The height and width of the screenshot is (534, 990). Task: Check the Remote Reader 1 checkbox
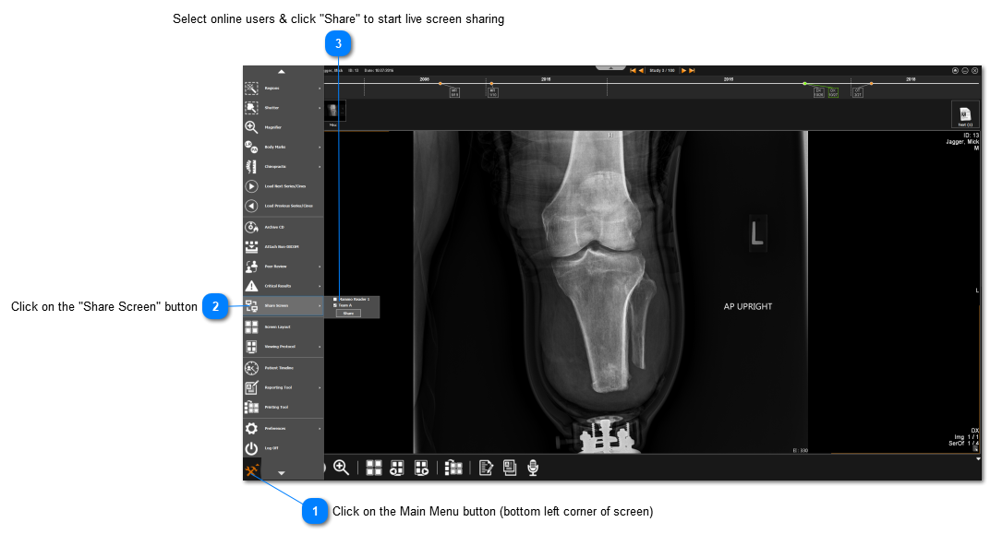(x=335, y=299)
